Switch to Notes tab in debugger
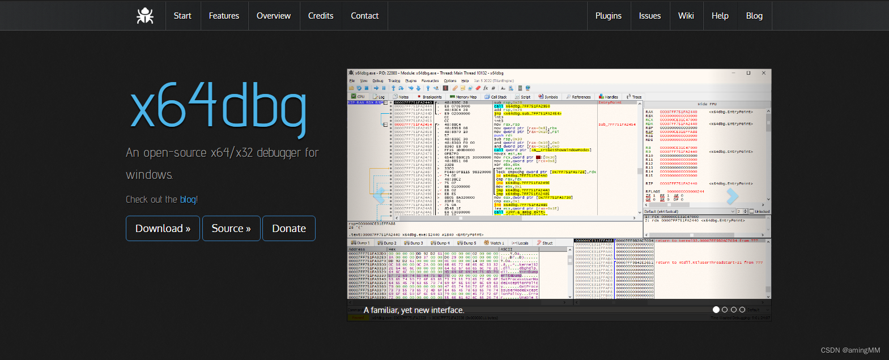Image resolution: width=889 pixels, height=360 pixels. (401, 97)
